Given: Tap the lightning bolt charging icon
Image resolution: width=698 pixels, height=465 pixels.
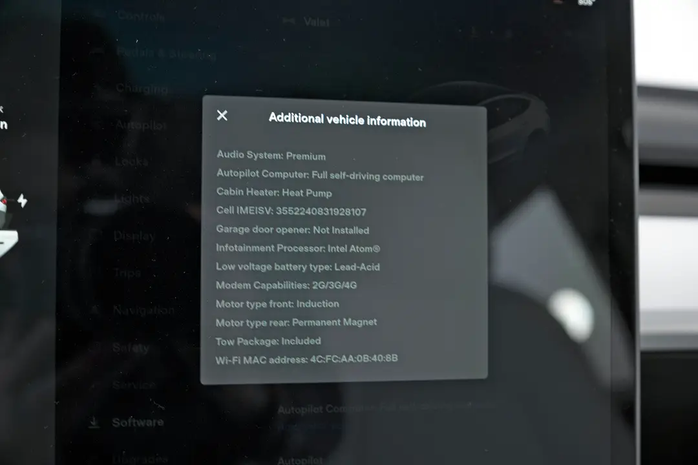Looking at the screenshot, I should pyautogui.click(x=22, y=201).
